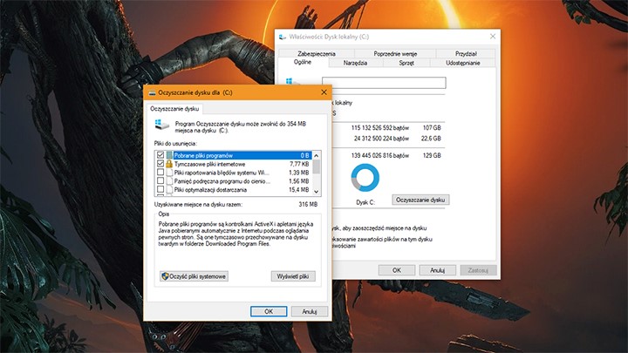Click the folder icon next to Pobrane pliki programów
Image resolution: width=628 pixels, height=353 pixels.
coord(169,155)
